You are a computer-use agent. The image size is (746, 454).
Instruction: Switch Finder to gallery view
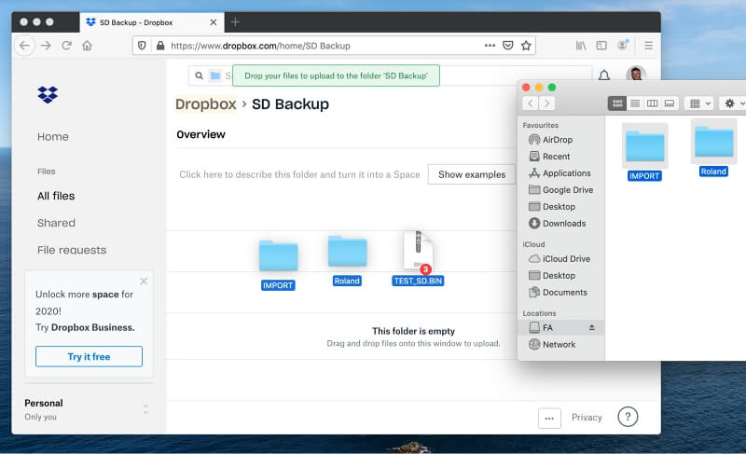click(670, 103)
